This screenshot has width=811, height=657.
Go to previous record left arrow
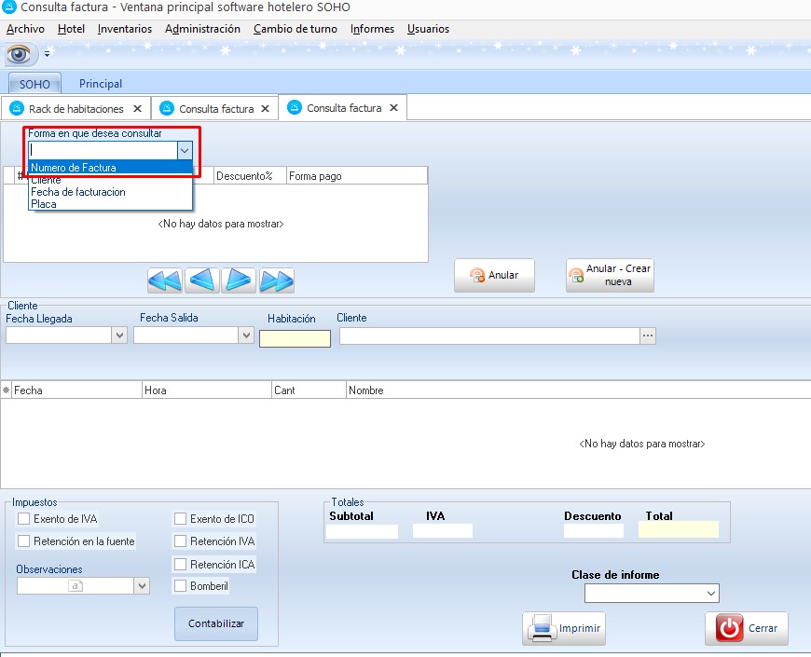pos(202,280)
